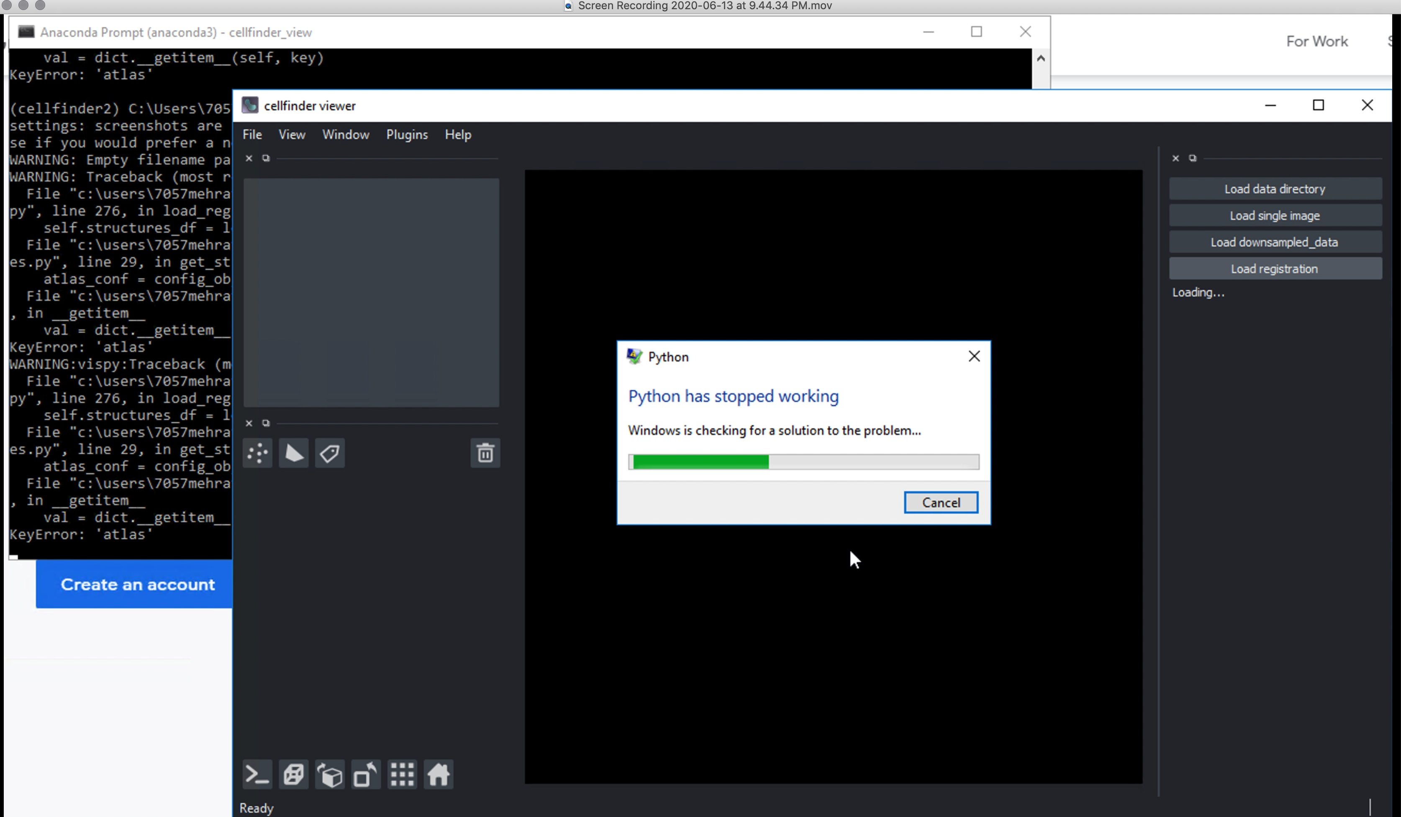Click the transpose dimensions icon
The width and height of the screenshot is (1401, 817).
366,774
